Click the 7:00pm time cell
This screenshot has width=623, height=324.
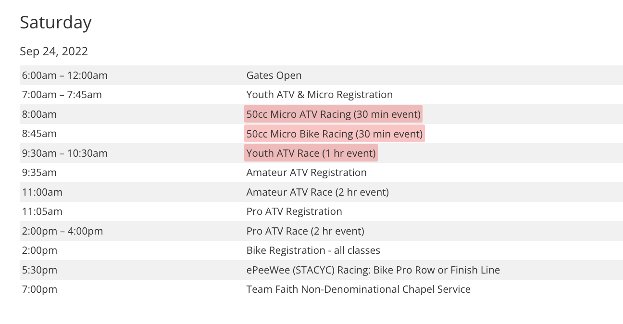pyautogui.click(x=39, y=289)
